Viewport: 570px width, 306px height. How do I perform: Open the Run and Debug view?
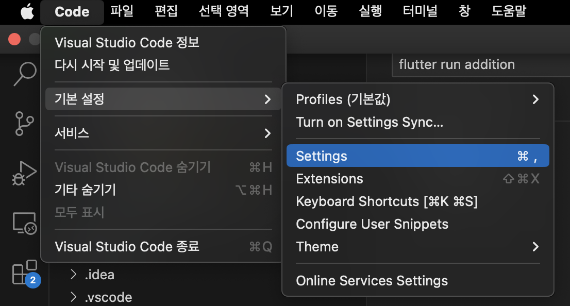tap(24, 173)
